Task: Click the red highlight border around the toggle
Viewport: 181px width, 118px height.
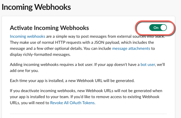Action: tap(136, 28)
